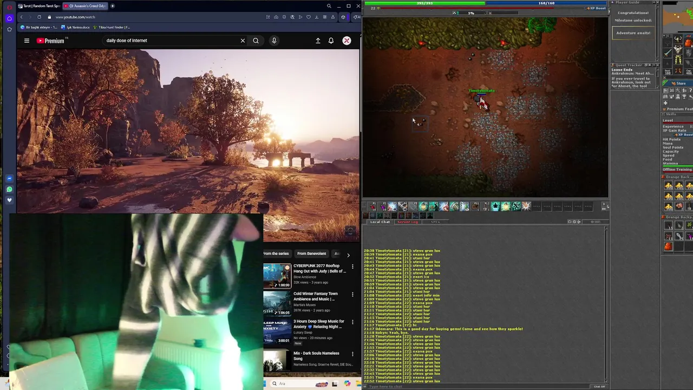The height and width of the screenshot is (390, 693).
Task: Use red health potion hotkey F1
Action: point(372,206)
